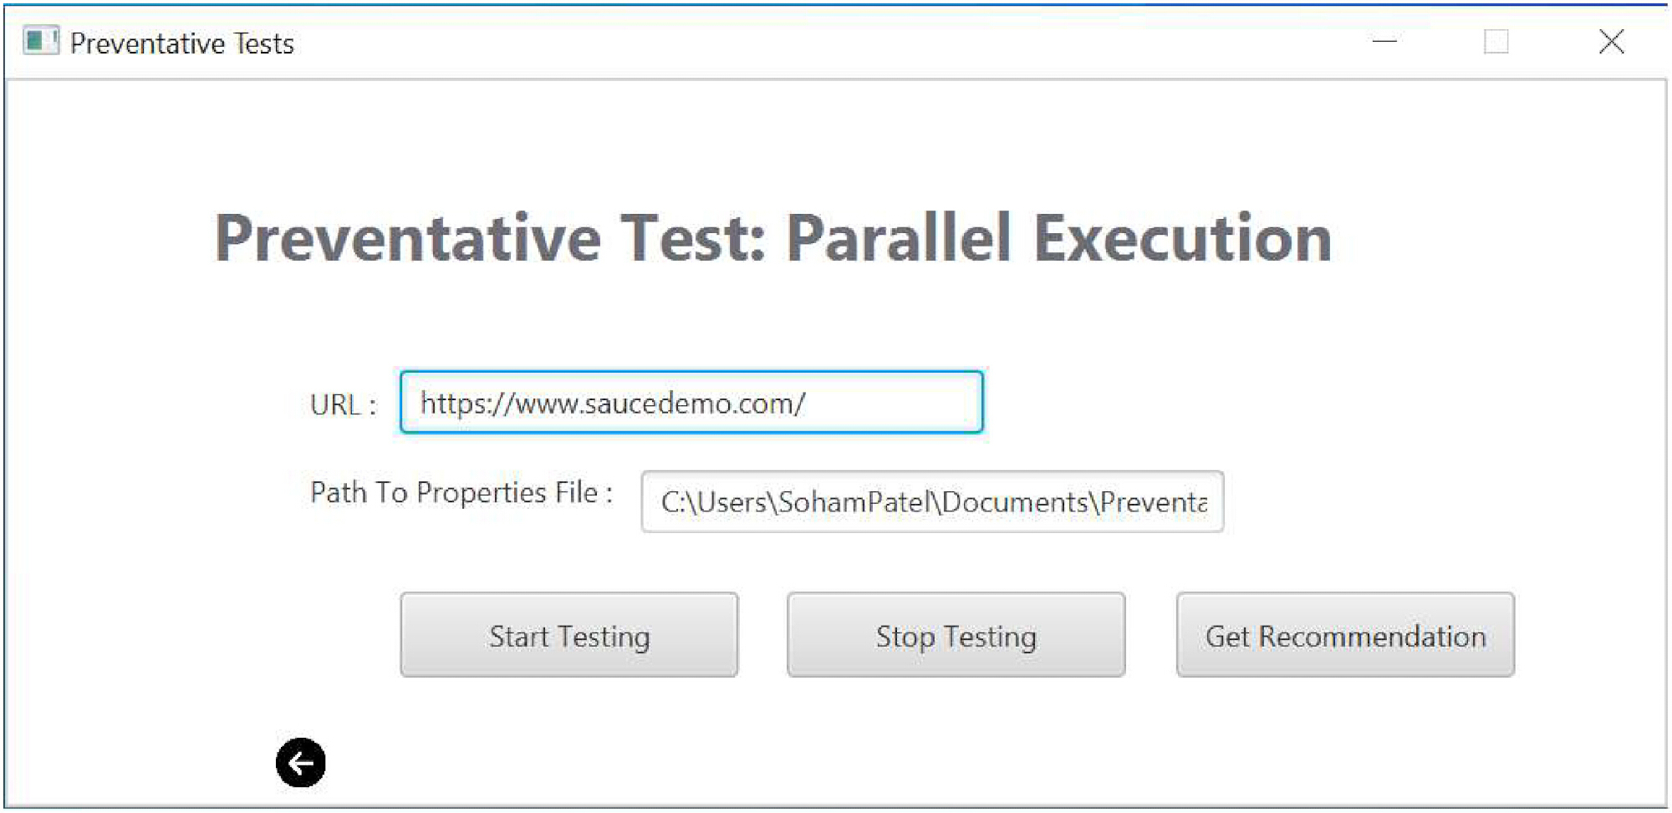Minimize the Preventative Tests window
The width and height of the screenshot is (1672, 813).
(1385, 41)
